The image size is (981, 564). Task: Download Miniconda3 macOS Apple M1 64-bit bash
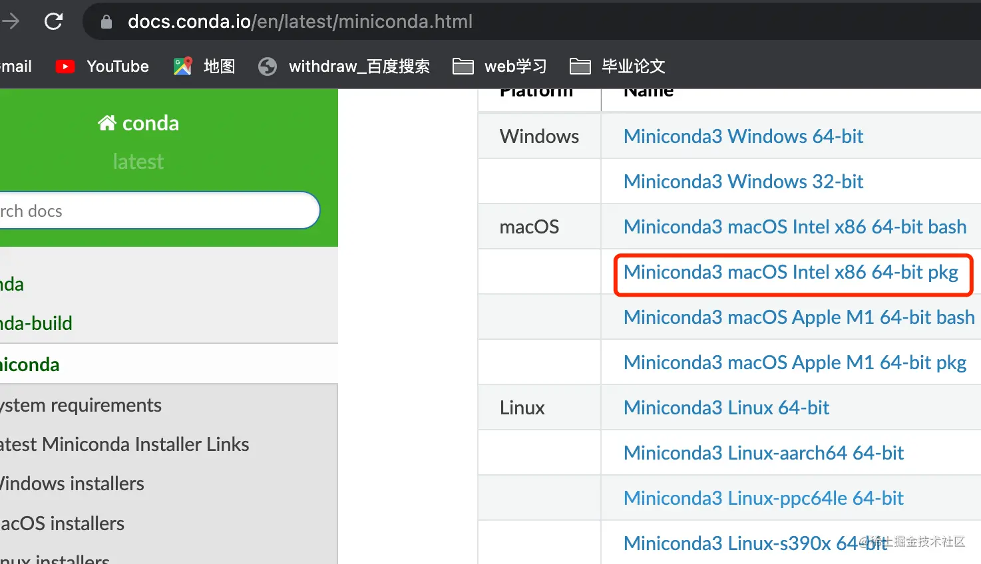(799, 317)
